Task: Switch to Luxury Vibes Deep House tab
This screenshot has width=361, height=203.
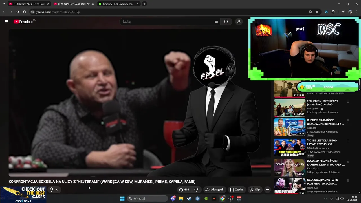Action: coord(29,4)
